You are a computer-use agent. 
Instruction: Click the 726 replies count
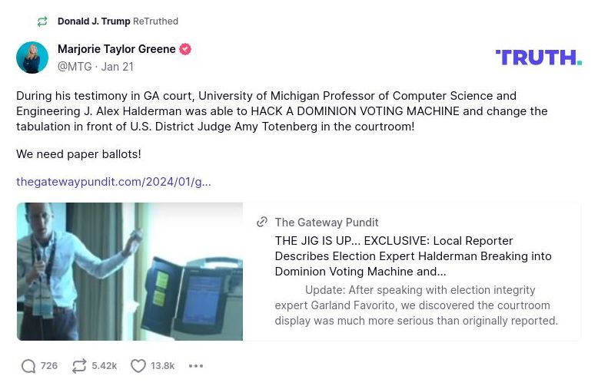49,366
